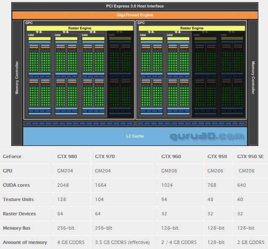This screenshot has width=268, height=249.
Task: Click the 128 texture units value
Action: tap(62, 199)
